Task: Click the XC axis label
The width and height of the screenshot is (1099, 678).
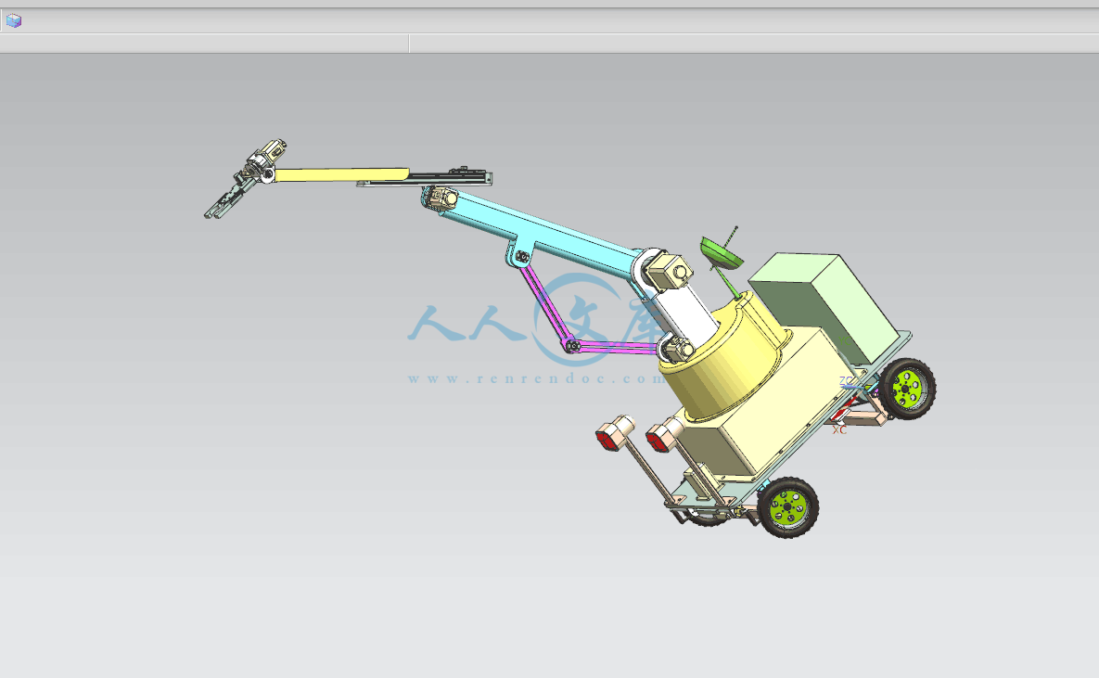Action: [840, 429]
